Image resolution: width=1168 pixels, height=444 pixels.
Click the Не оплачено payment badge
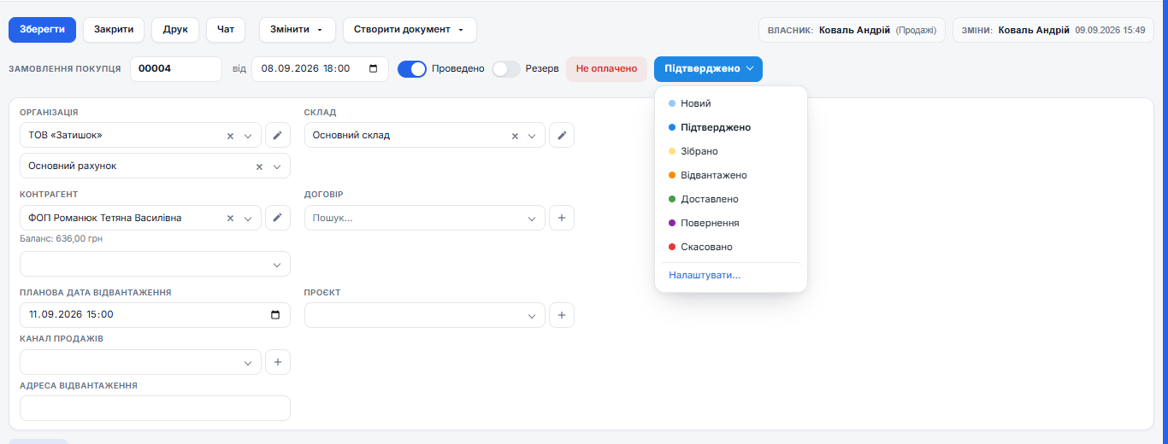click(x=607, y=69)
